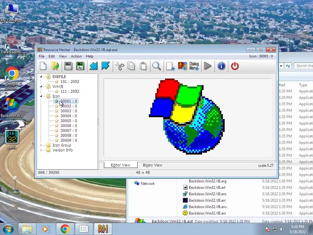Open the Edit menu
Screen dimensions: 313x235
[51, 56]
